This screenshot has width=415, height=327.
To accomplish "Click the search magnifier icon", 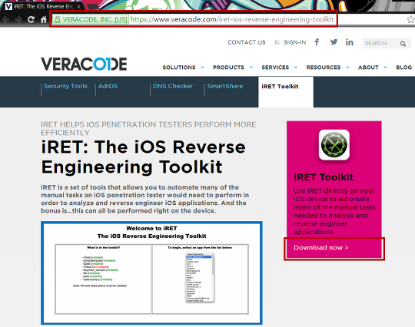I will [403, 44].
